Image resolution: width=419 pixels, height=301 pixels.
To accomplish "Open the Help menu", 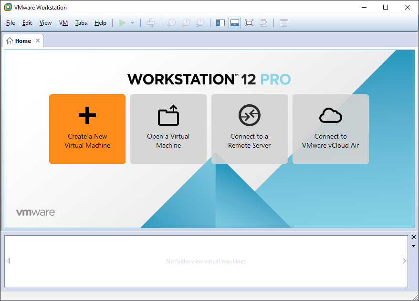I will (100, 23).
